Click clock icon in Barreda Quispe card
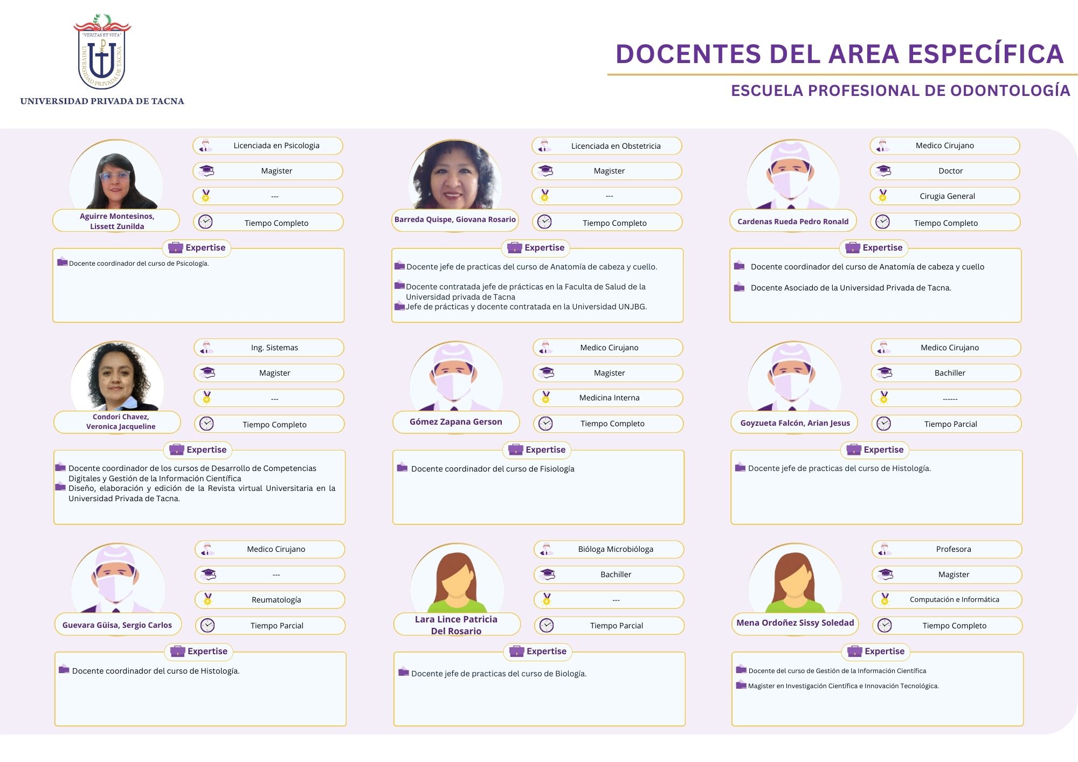The height and width of the screenshot is (762, 1078). tap(544, 222)
